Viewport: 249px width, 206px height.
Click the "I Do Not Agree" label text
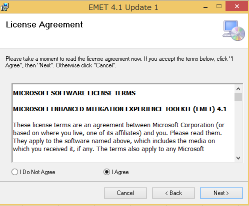[x=37, y=172]
